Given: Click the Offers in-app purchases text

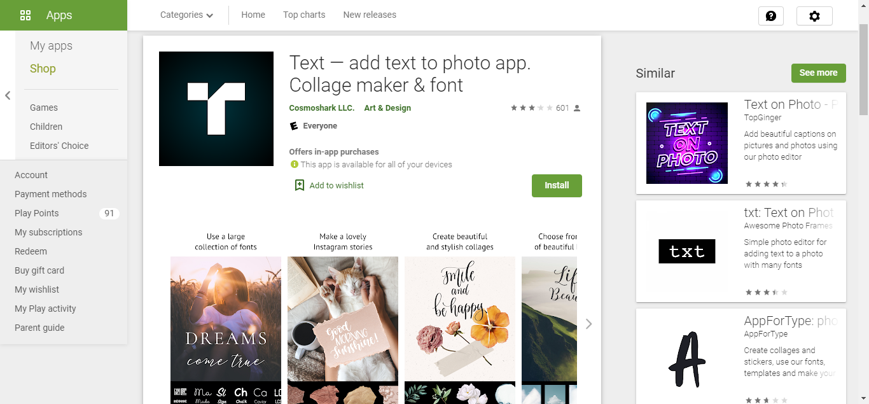Looking at the screenshot, I should (334, 152).
